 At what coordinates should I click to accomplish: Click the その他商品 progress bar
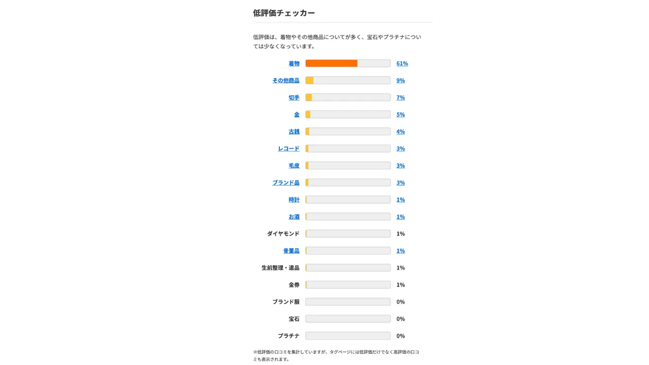[348, 81]
